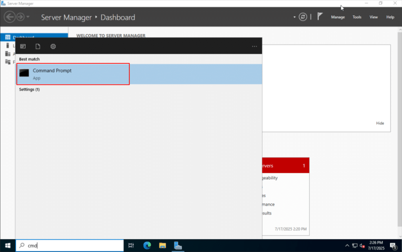
Task: Click the Local Server icon in sidebar
Action: pos(8,46)
